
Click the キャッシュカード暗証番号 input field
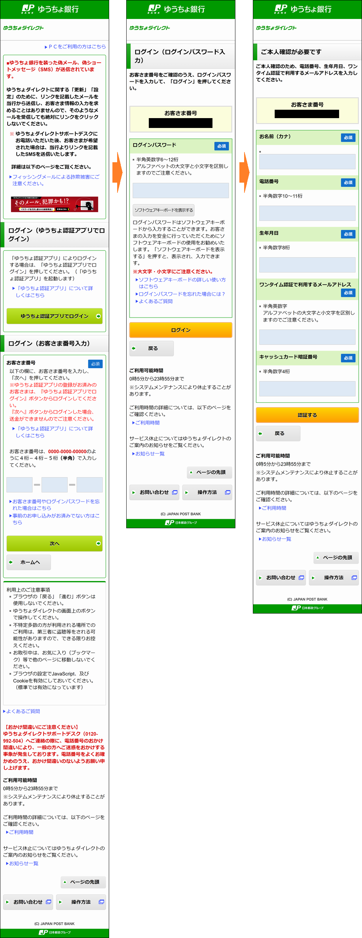(307, 389)
